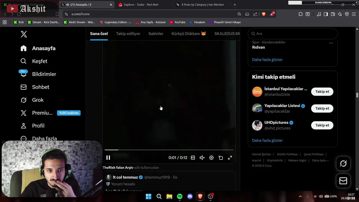Click the Ara search field
The height and width of the screenshot is (202, 359).
(x=293, y=33)
